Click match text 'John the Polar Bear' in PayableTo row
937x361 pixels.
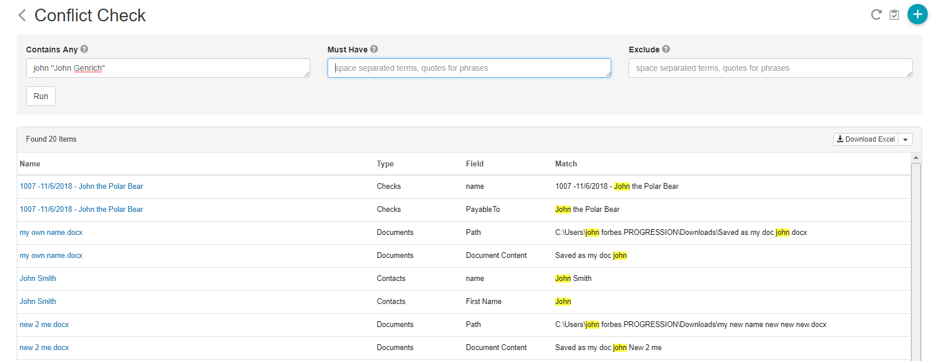tap(588, 210)
